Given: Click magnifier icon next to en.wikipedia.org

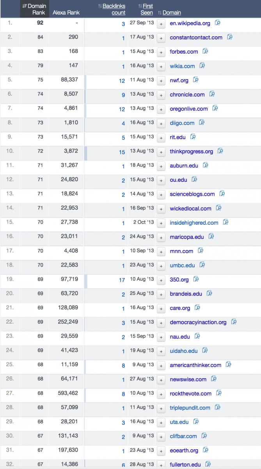Looking at the screenshot, I should click(218, 23).
